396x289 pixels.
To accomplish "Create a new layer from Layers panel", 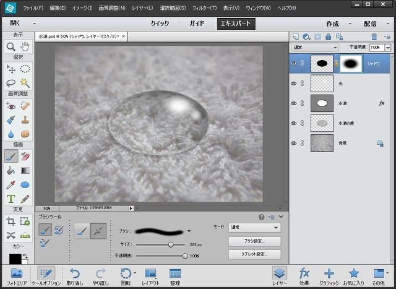I will pos(295,37).
